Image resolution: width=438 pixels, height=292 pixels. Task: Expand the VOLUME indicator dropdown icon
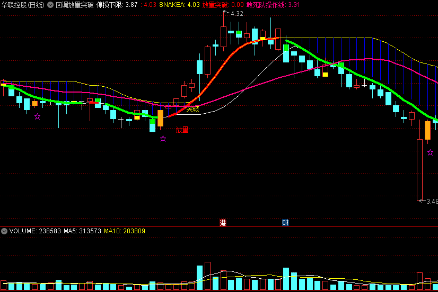tap(4, 231)
